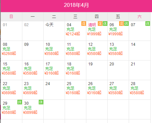Select the 今天 date cell
The height and width of the screenshot is (123, 152).
tap(54, 31)
